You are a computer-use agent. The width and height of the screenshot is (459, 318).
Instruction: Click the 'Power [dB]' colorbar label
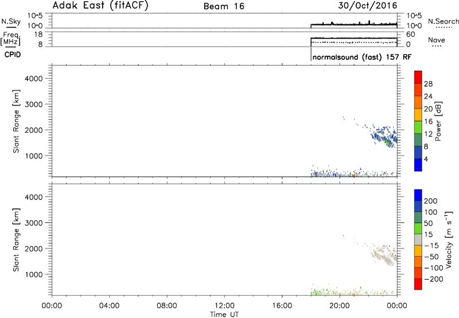(x=438, y=121)
